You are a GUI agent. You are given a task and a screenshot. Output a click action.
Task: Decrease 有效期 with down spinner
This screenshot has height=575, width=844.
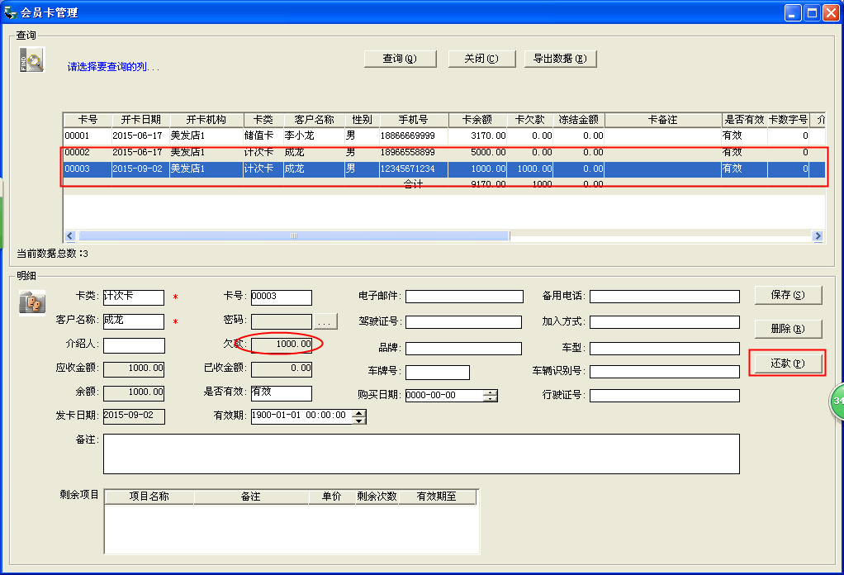tap(359, 420)
